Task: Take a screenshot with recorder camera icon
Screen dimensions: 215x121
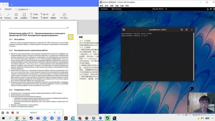Action: coord(7,113)
